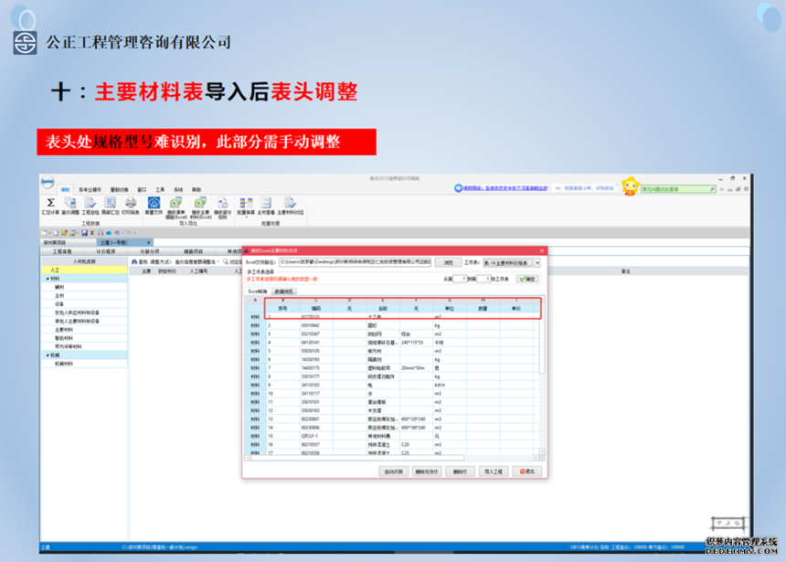Switch to the 数据预览 tab
The image size is (786, 562).
tap(272, 290)
